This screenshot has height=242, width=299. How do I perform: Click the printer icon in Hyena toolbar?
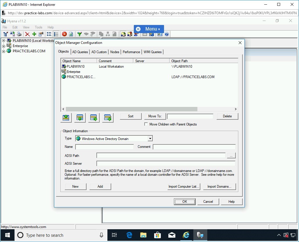point(19,34)
